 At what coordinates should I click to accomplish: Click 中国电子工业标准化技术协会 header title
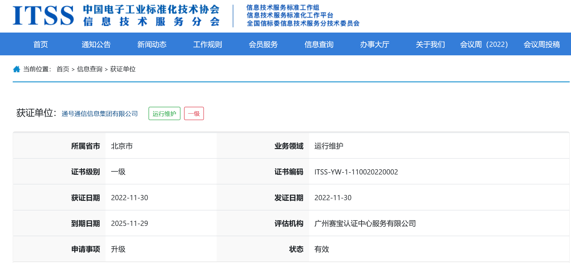tap(151, 9)
